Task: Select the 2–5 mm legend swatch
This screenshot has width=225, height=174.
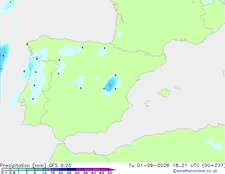Action: pos(31,169)
